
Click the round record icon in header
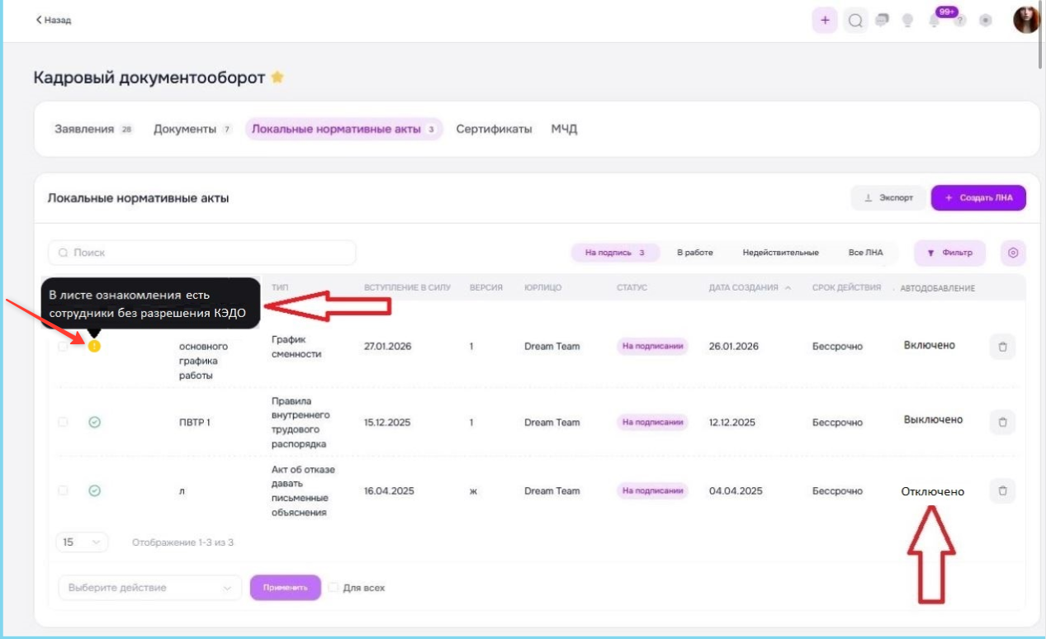(985, 21)
